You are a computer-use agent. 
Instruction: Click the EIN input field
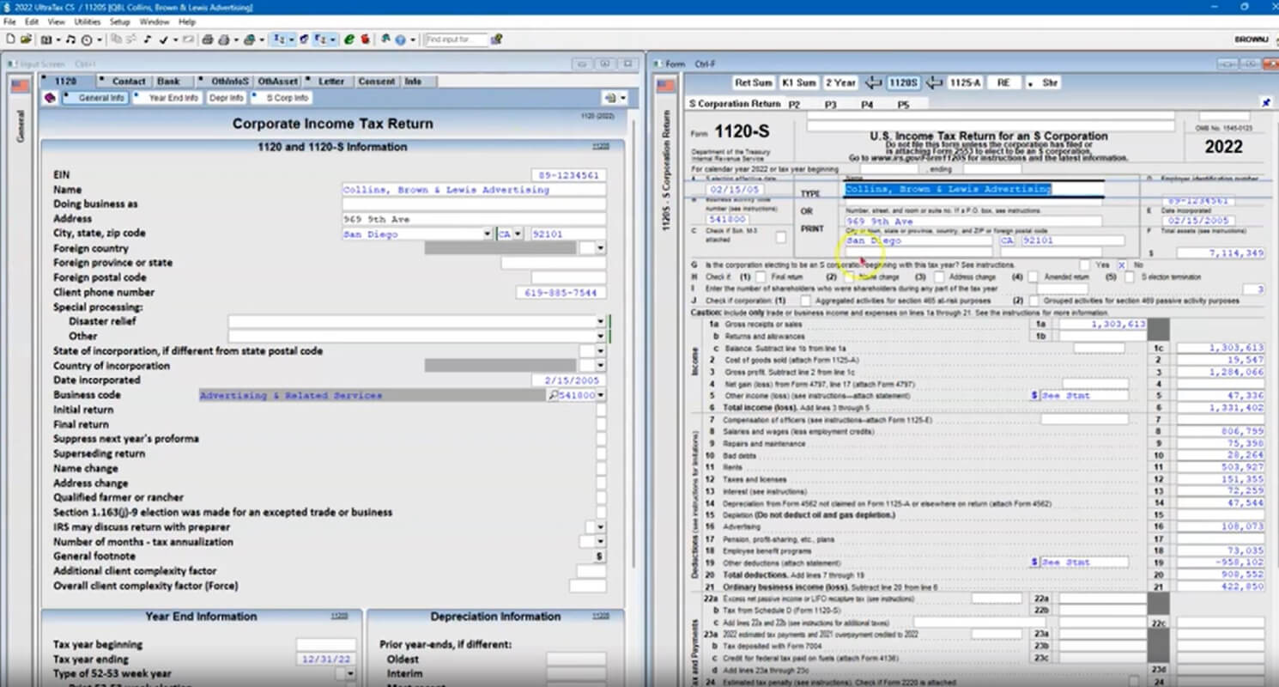[568, 175]
